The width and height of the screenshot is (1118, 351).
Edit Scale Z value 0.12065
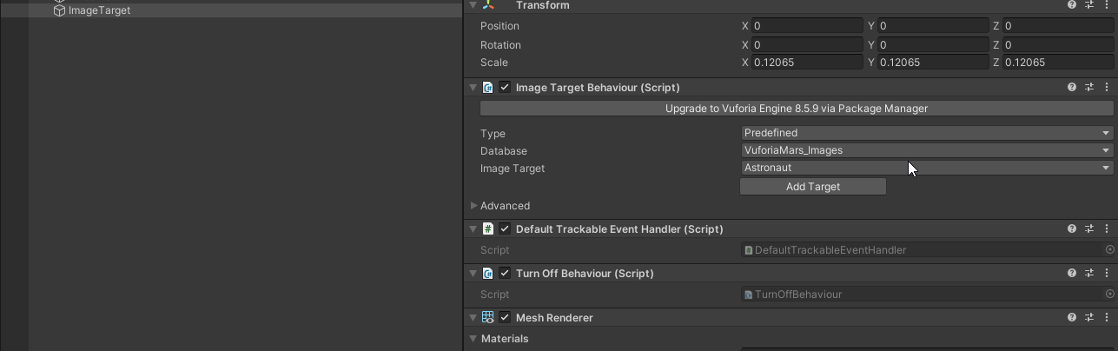(x=1058, y=63)
